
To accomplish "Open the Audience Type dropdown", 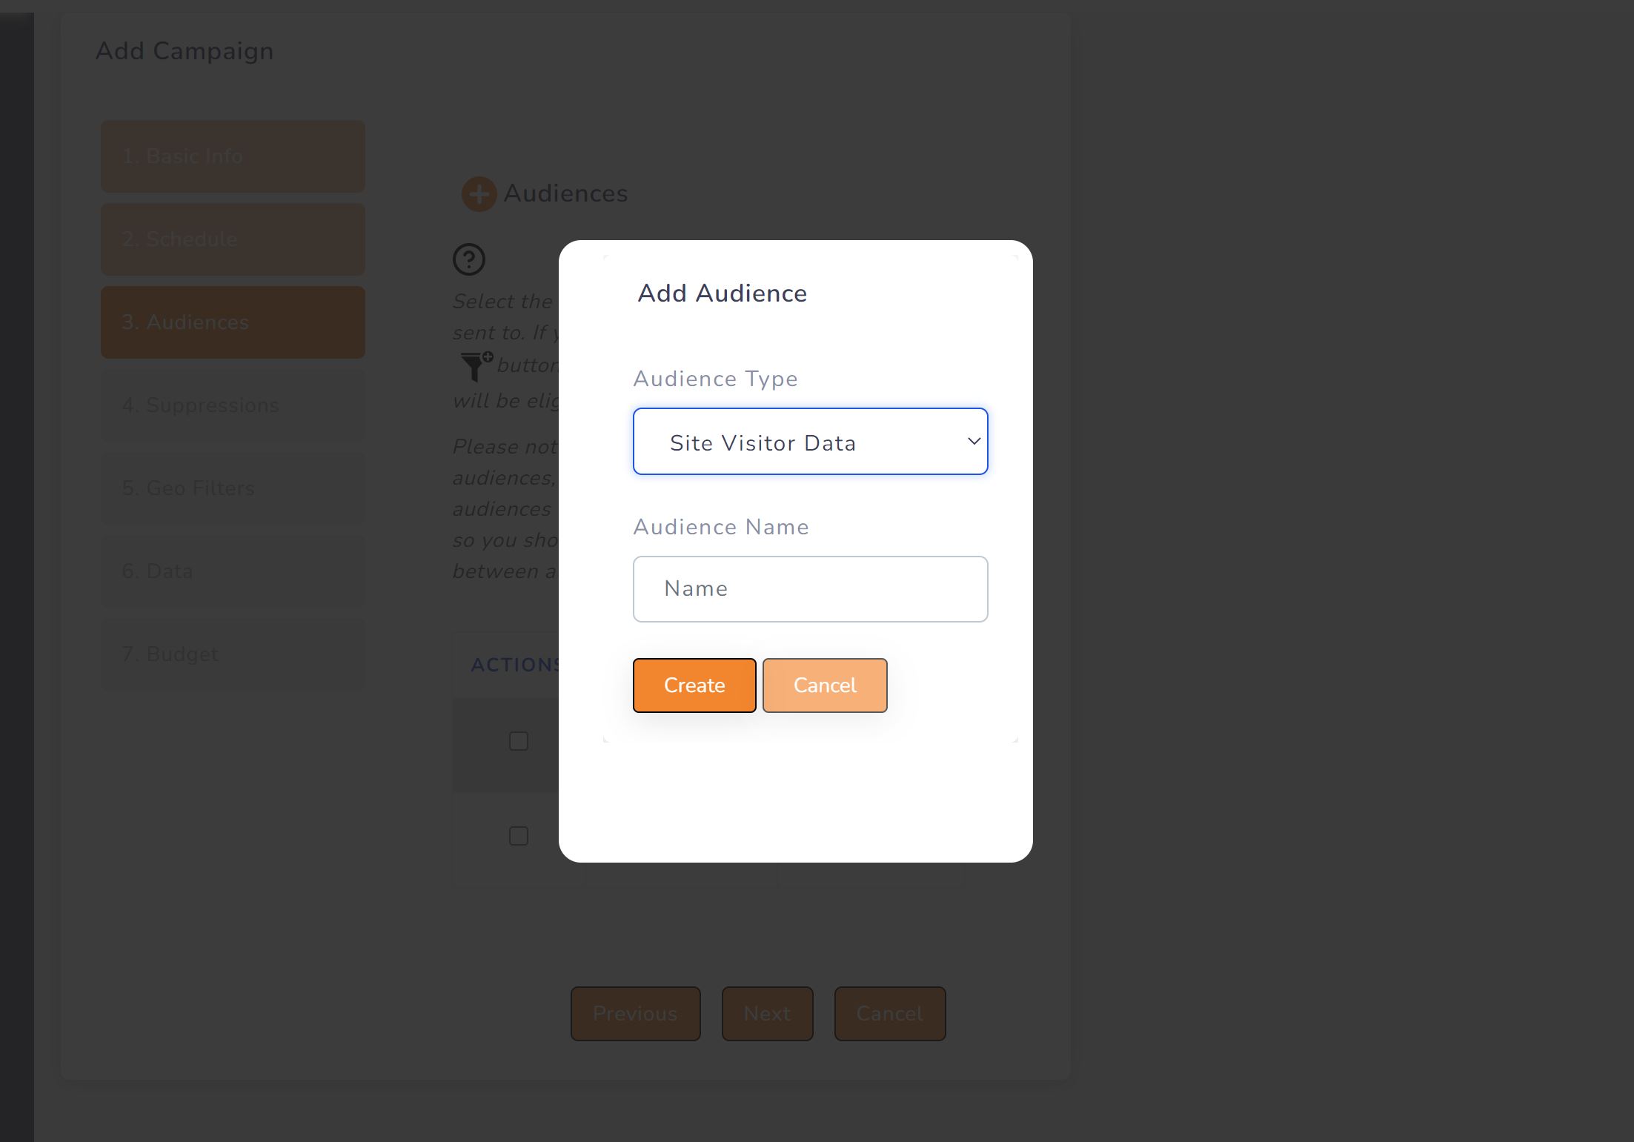I will (x=810, y=441).
